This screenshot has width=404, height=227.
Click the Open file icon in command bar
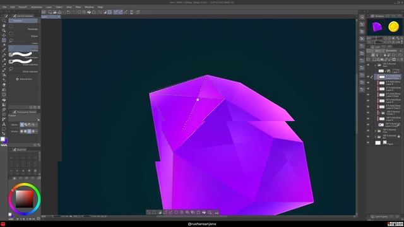point(55,12)
